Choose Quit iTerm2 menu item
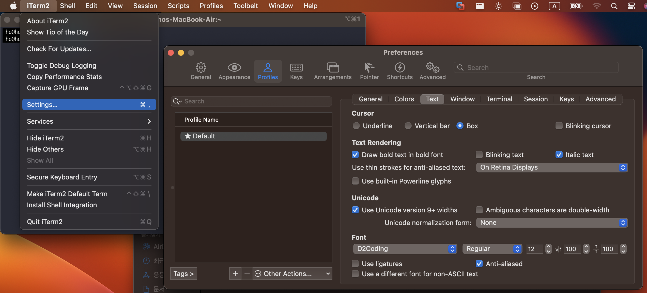 pos(89,222)
